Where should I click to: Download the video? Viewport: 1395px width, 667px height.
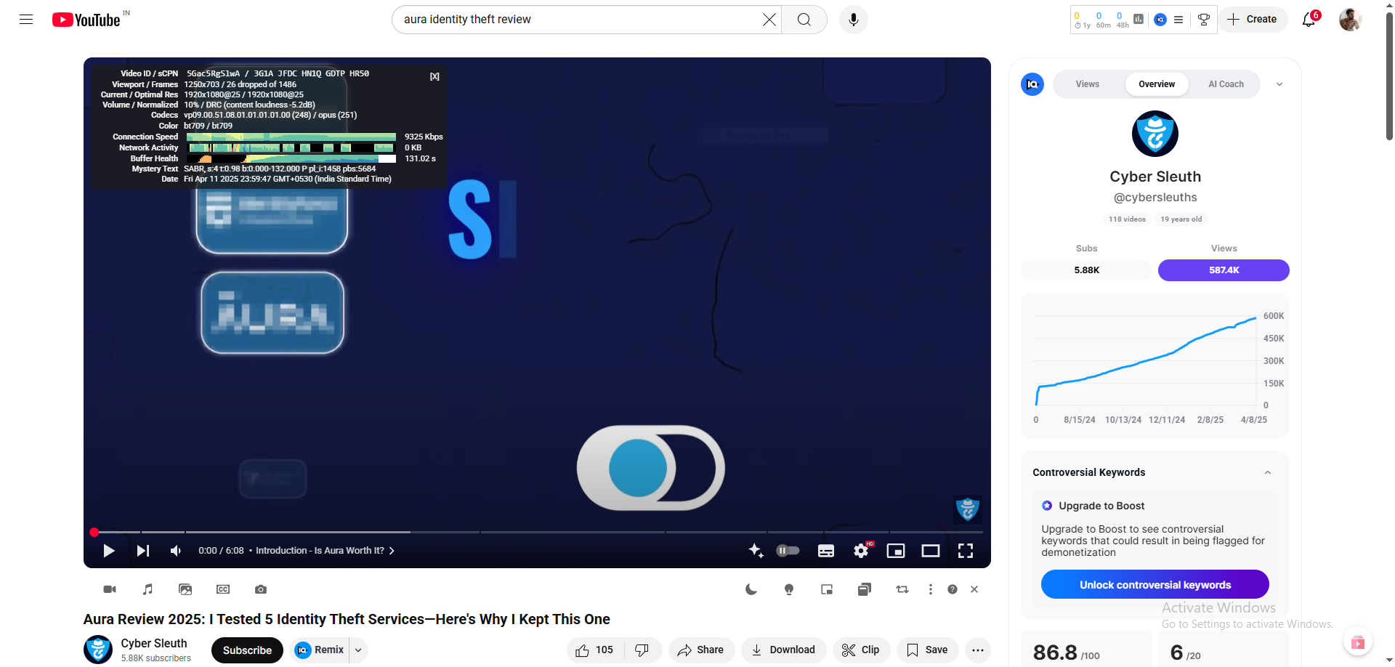click(784, 650)
